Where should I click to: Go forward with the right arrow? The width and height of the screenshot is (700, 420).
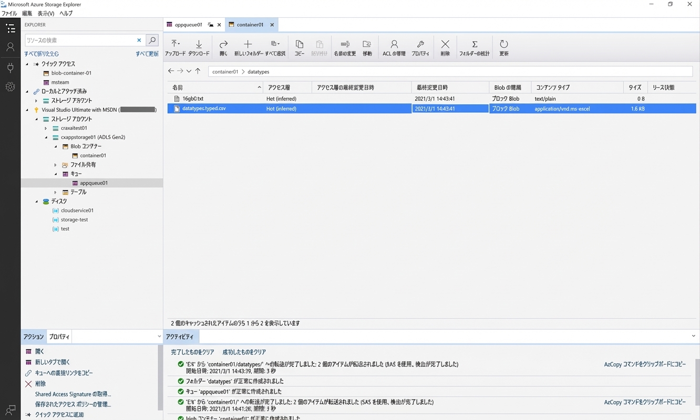click(x=180, y=71)
